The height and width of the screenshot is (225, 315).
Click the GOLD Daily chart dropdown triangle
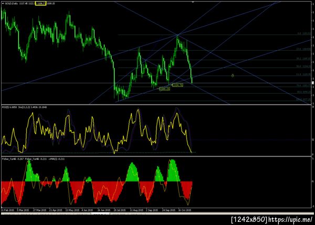(3, 4)
